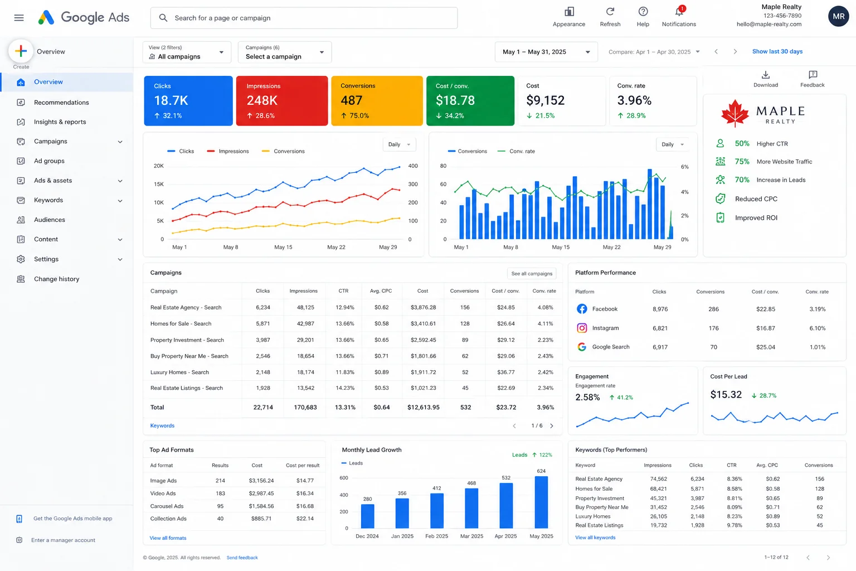Screen dimensions: 856x571
Task: Click Show last 30 days link
Action: (777, 51)
